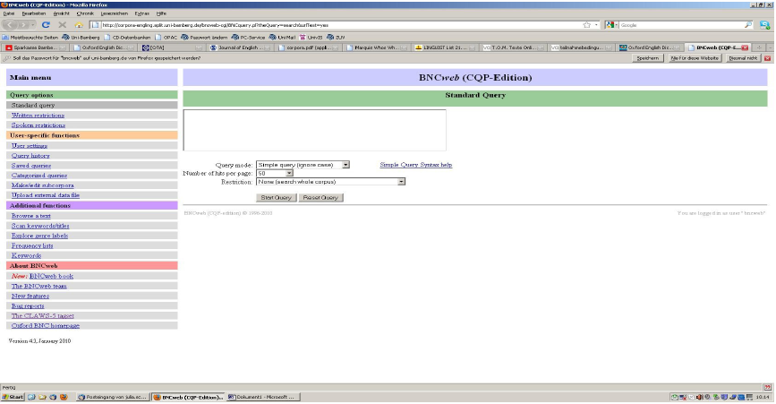The width and height of the screenshot is (776, 404).
Task: Click the Skype add-on icon in toolbar
Action: click(x=764, y=25)
